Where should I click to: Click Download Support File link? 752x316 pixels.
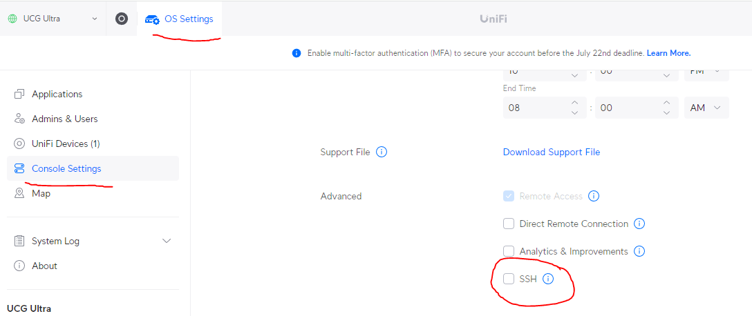(552, 152)
